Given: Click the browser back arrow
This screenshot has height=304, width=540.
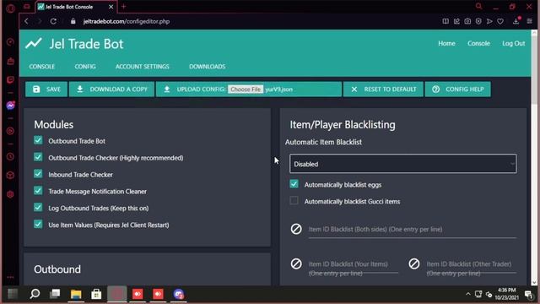Looking at the screenshot, I should coord(26,21).
